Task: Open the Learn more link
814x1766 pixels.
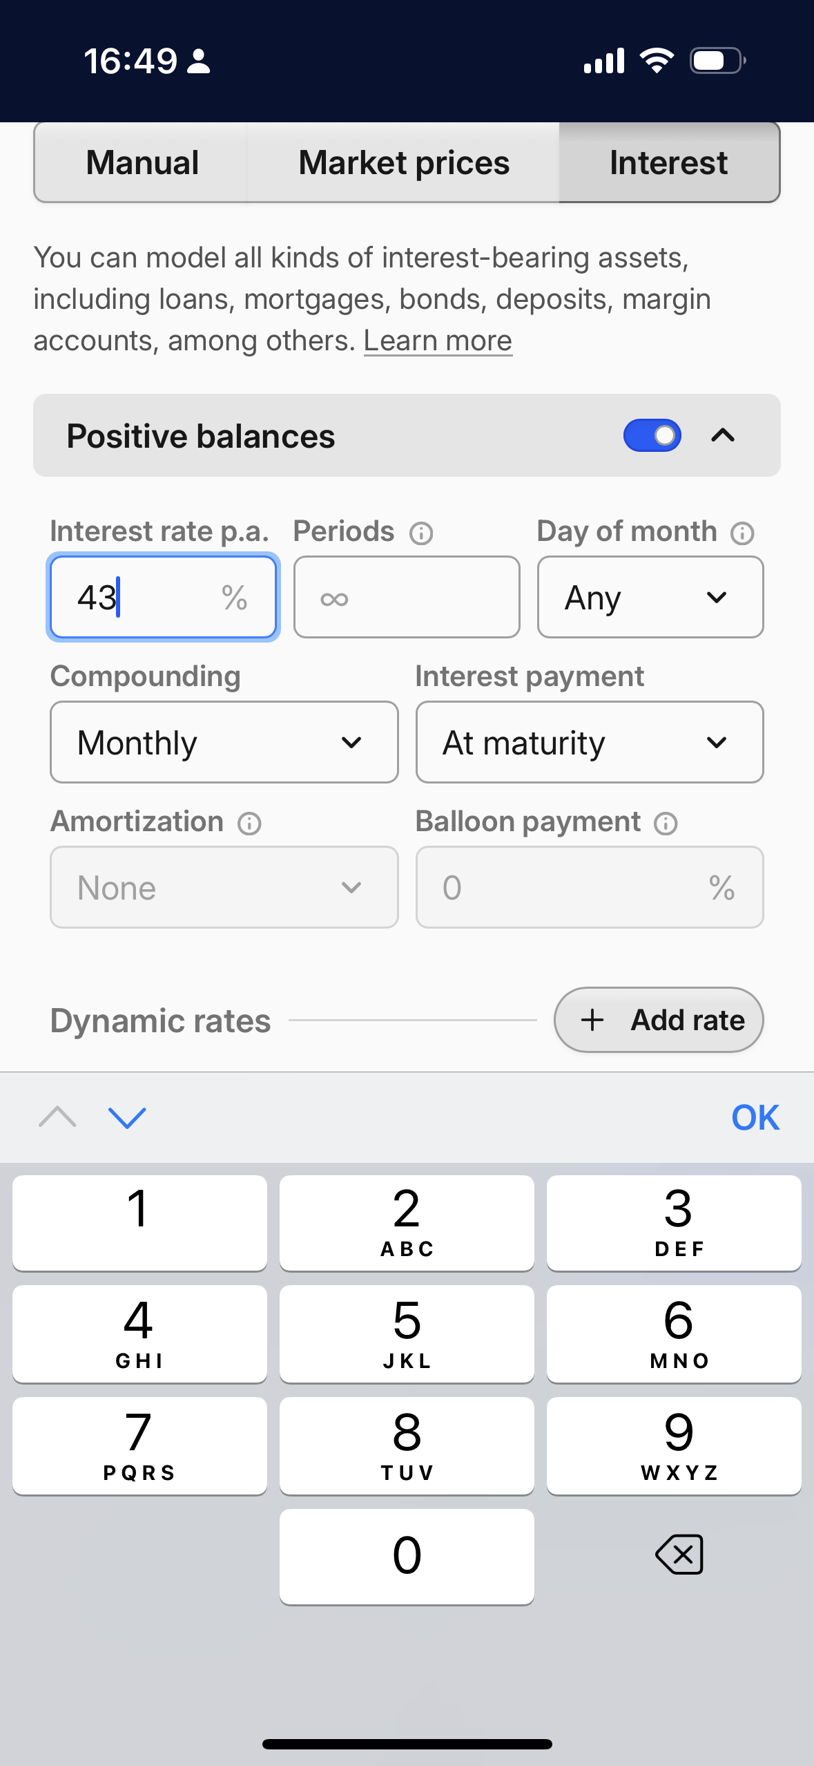Action: coord(438,341)
